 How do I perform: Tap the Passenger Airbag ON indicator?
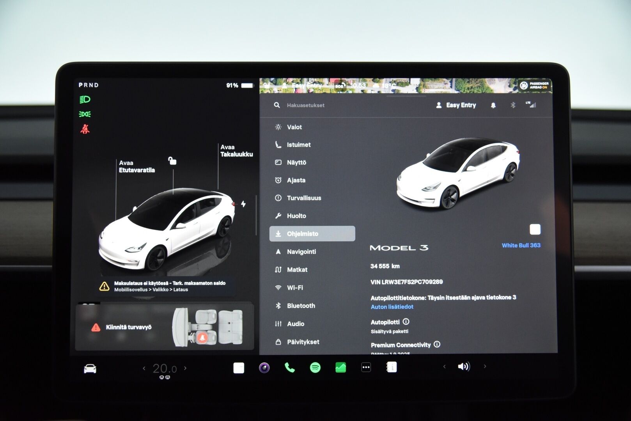[x=535, y=85]
